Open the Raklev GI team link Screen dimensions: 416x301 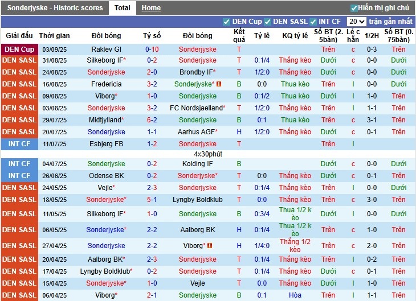pos(106,50)
